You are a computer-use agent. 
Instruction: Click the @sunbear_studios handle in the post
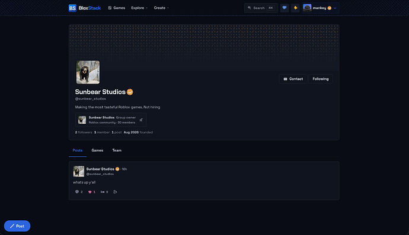(x=100, y=174)
